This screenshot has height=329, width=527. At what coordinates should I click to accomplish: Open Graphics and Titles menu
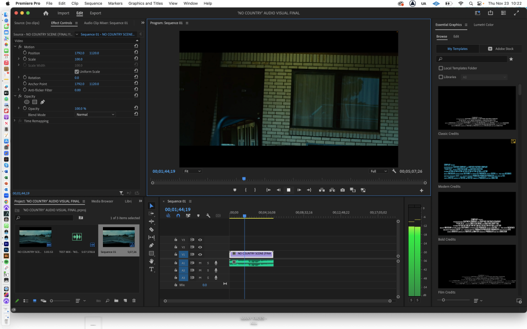[146, 4]
